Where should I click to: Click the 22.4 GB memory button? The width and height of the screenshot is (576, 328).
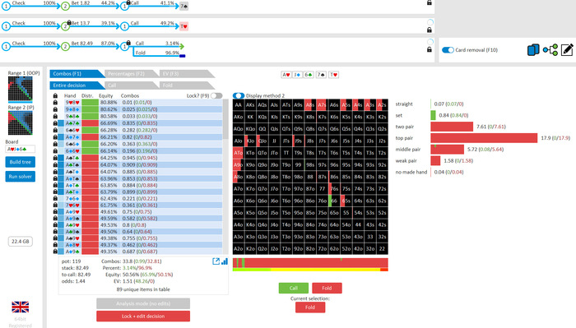21,242
